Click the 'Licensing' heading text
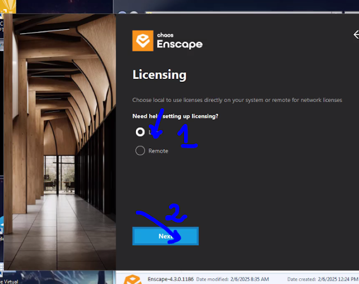This screenshot has width=359, height=284. [x=159, y=75]
